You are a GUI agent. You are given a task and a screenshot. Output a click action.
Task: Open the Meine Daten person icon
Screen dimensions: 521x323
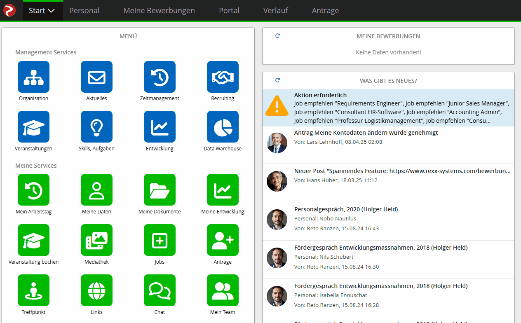[96, 190]
